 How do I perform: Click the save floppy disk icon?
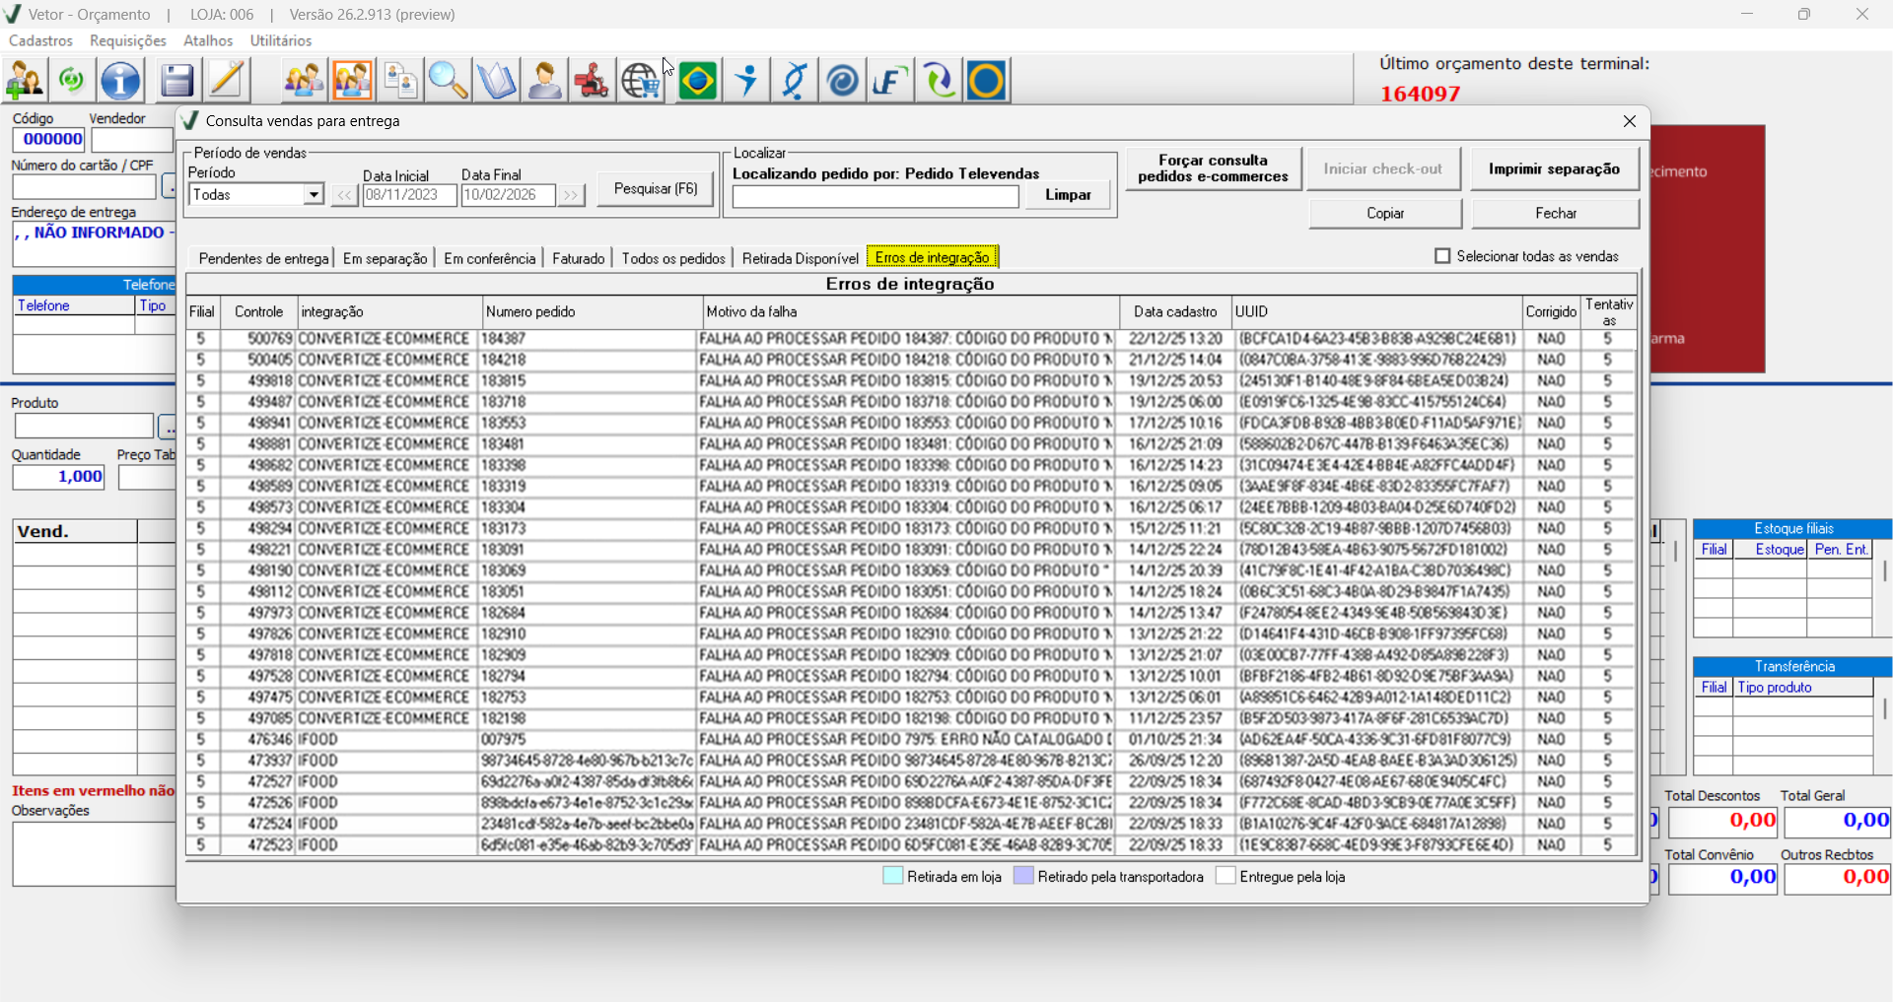[x=176, y=81]
